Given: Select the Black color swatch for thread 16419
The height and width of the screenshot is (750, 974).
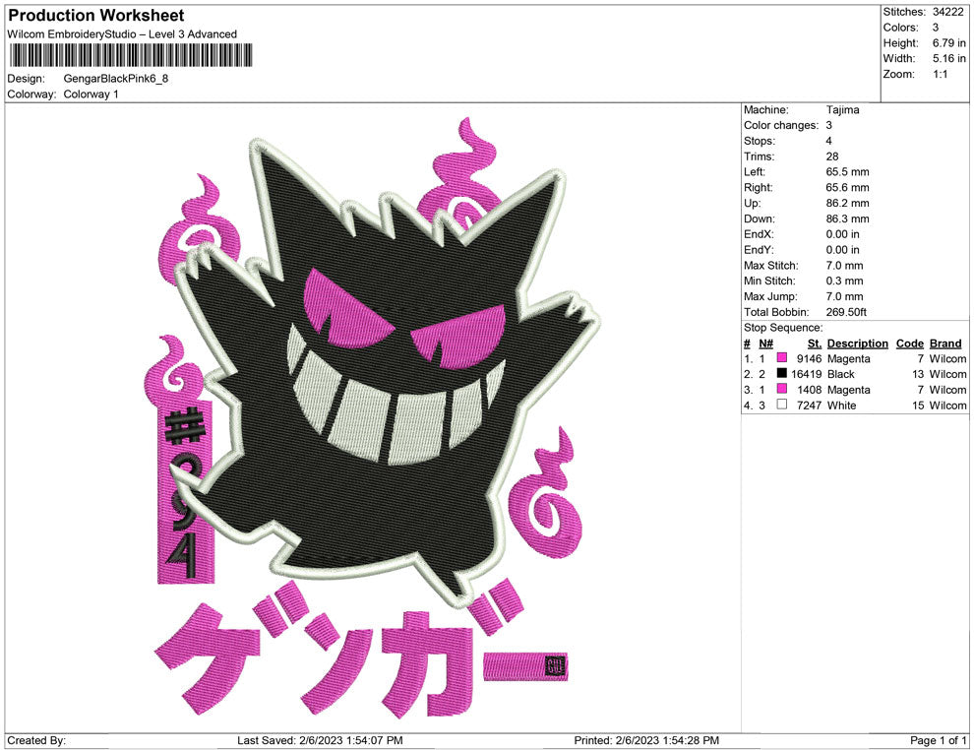Looking at the screenshot, I should click(x=782, y=374).
